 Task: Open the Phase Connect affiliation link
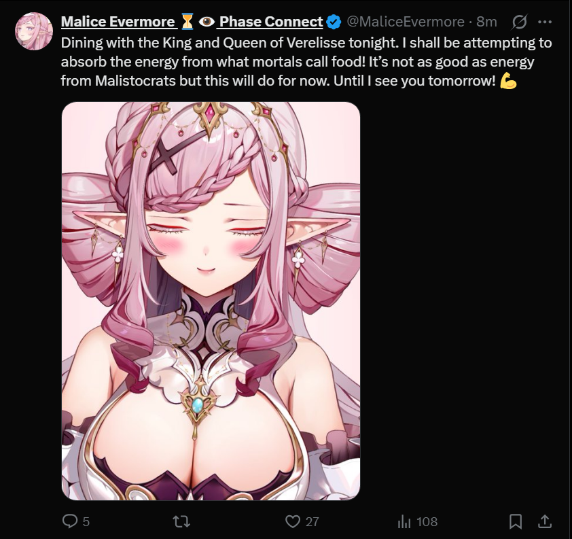point(271,22)
